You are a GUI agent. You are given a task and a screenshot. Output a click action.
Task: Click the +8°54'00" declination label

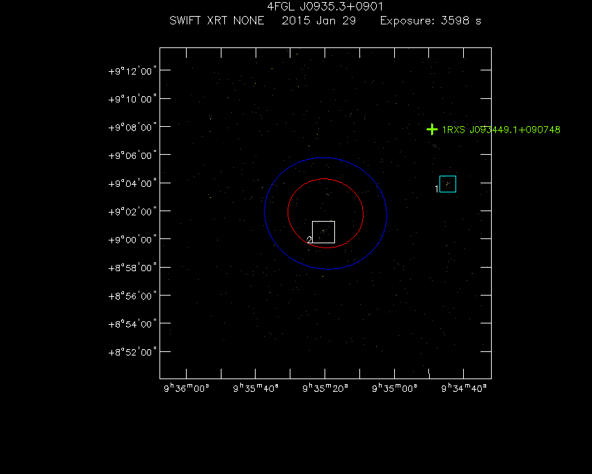click(132, 324)
